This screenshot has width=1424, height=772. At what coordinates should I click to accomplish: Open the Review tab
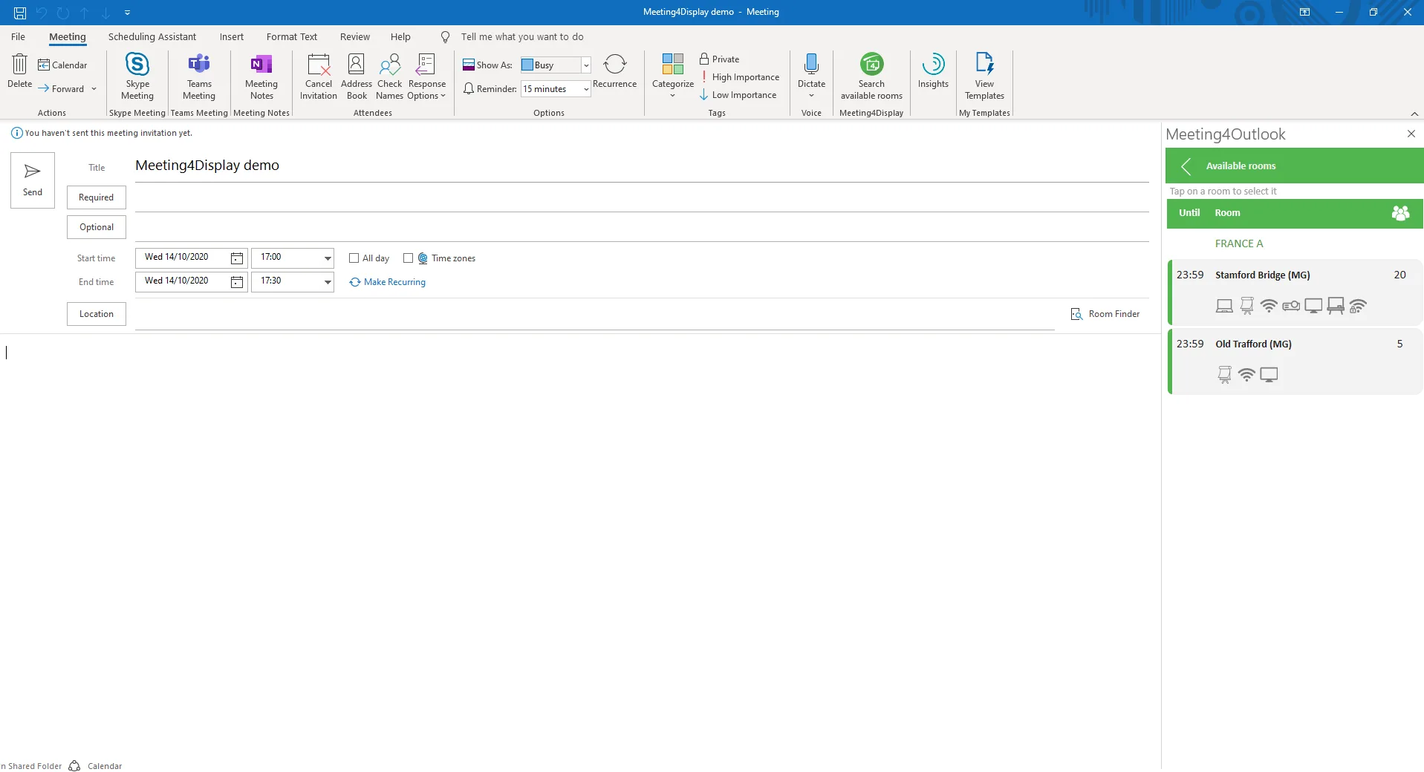click(x=354, y=37)
